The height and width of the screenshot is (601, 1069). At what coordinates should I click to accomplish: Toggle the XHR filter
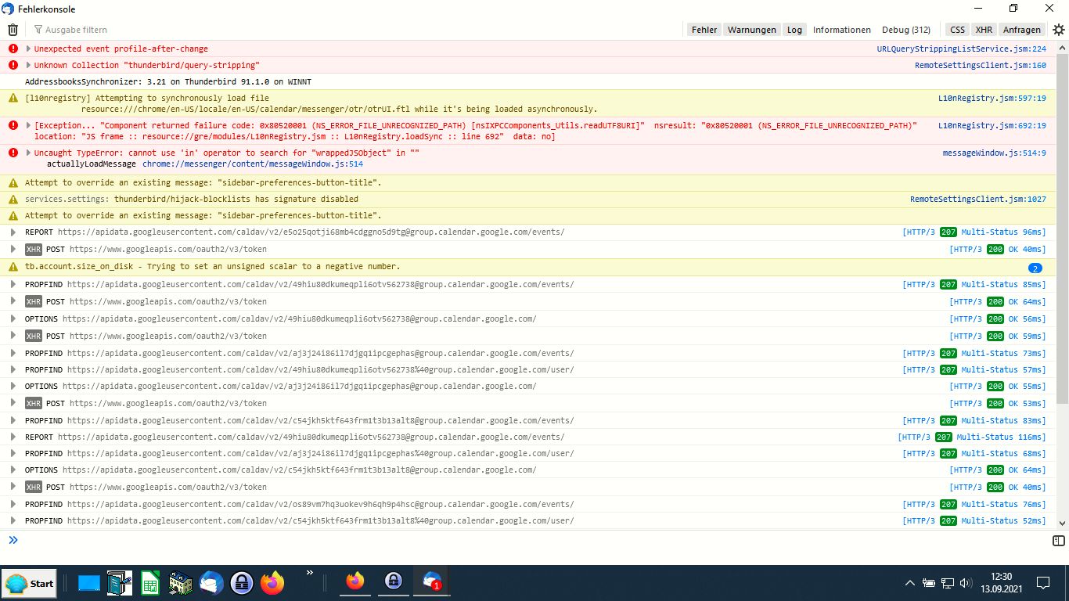click(984, 30)
